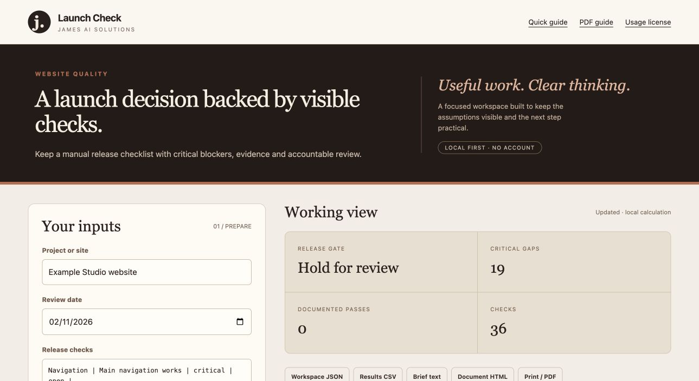Click the Critical gaps value 19
The height and width of the screenshot is (381, 699).
pos(497,268)
